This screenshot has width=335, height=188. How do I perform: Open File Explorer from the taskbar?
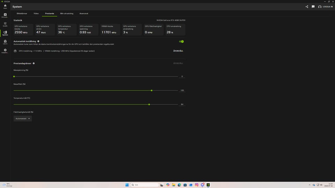tap(173, 185)
